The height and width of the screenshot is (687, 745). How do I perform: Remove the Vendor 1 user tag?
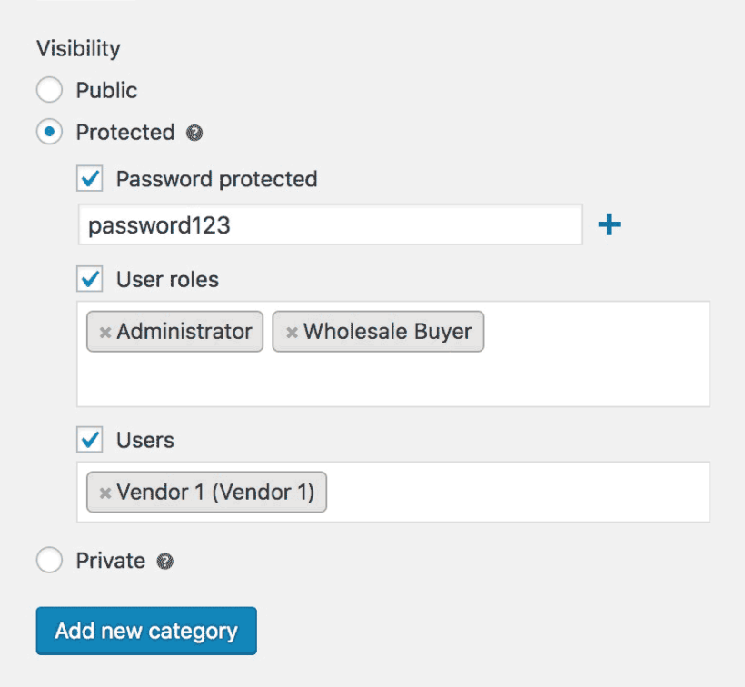click(x=105, y=493)
